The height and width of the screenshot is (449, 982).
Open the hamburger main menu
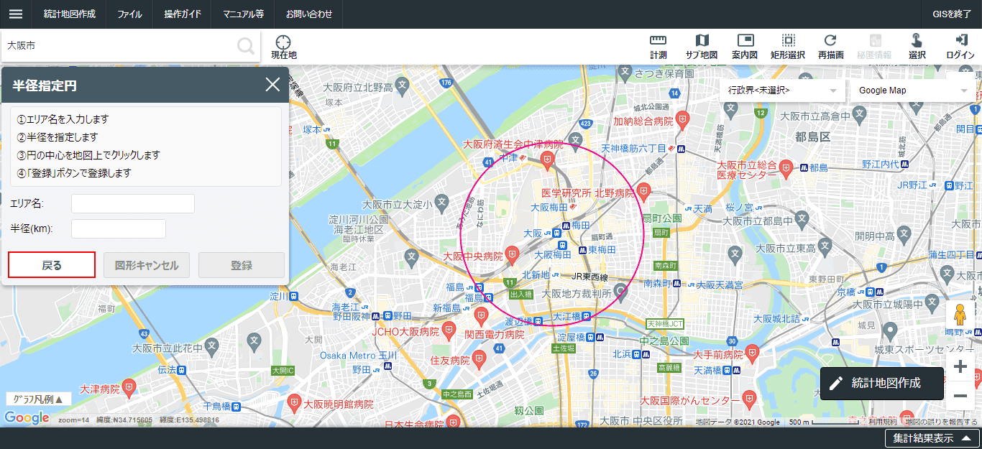[x=16, y=14]
